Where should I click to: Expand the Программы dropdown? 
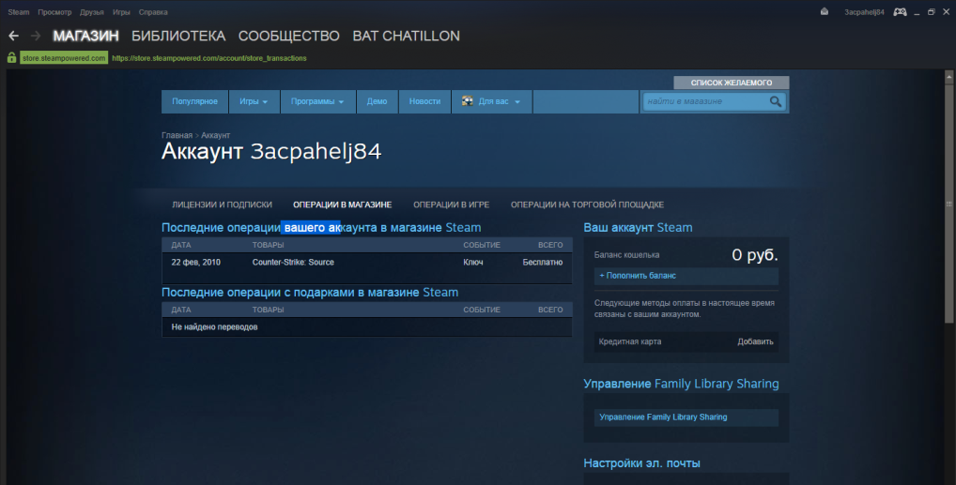[x=317, y=101]
